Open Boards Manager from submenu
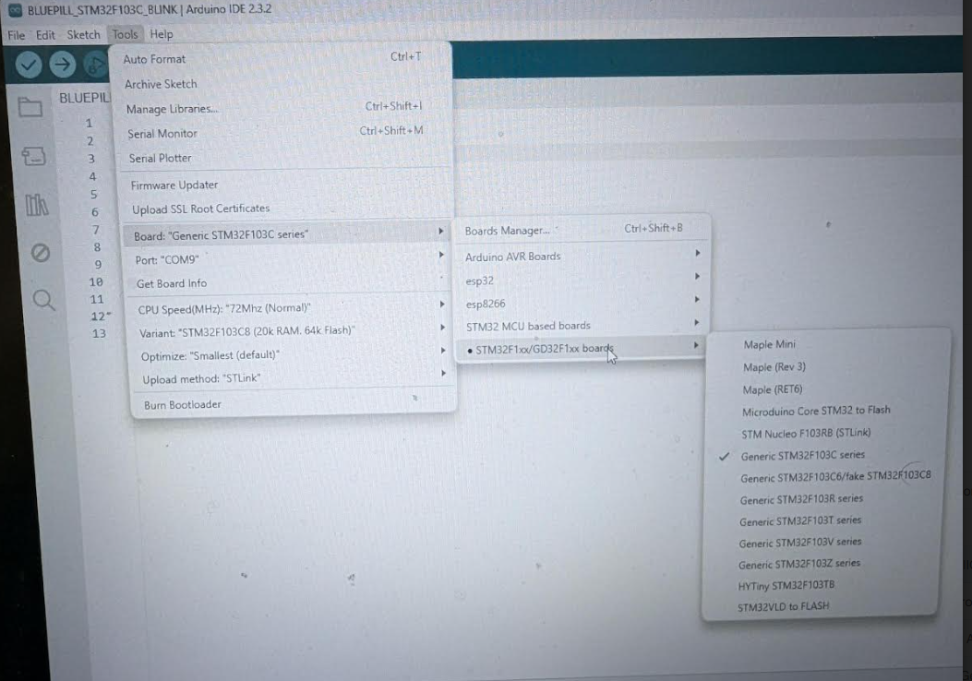This screenshot has width=972, height=681. (582, 230)
